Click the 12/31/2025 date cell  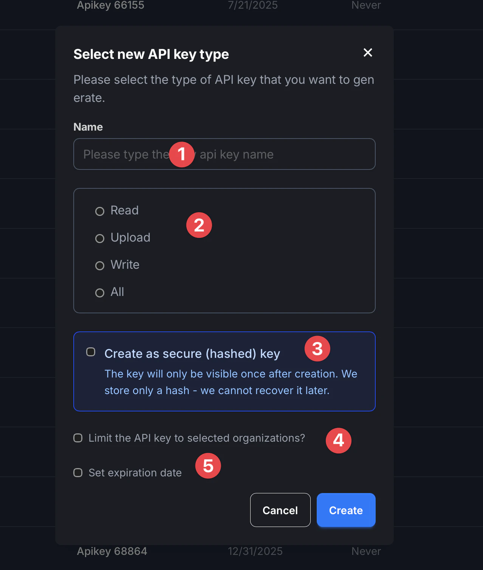coord(255,552)
